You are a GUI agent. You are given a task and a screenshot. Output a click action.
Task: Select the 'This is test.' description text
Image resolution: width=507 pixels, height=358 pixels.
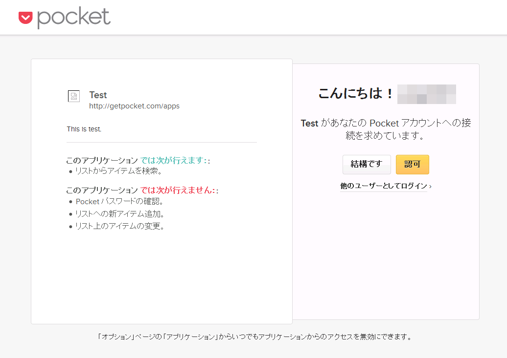(84, 129)
